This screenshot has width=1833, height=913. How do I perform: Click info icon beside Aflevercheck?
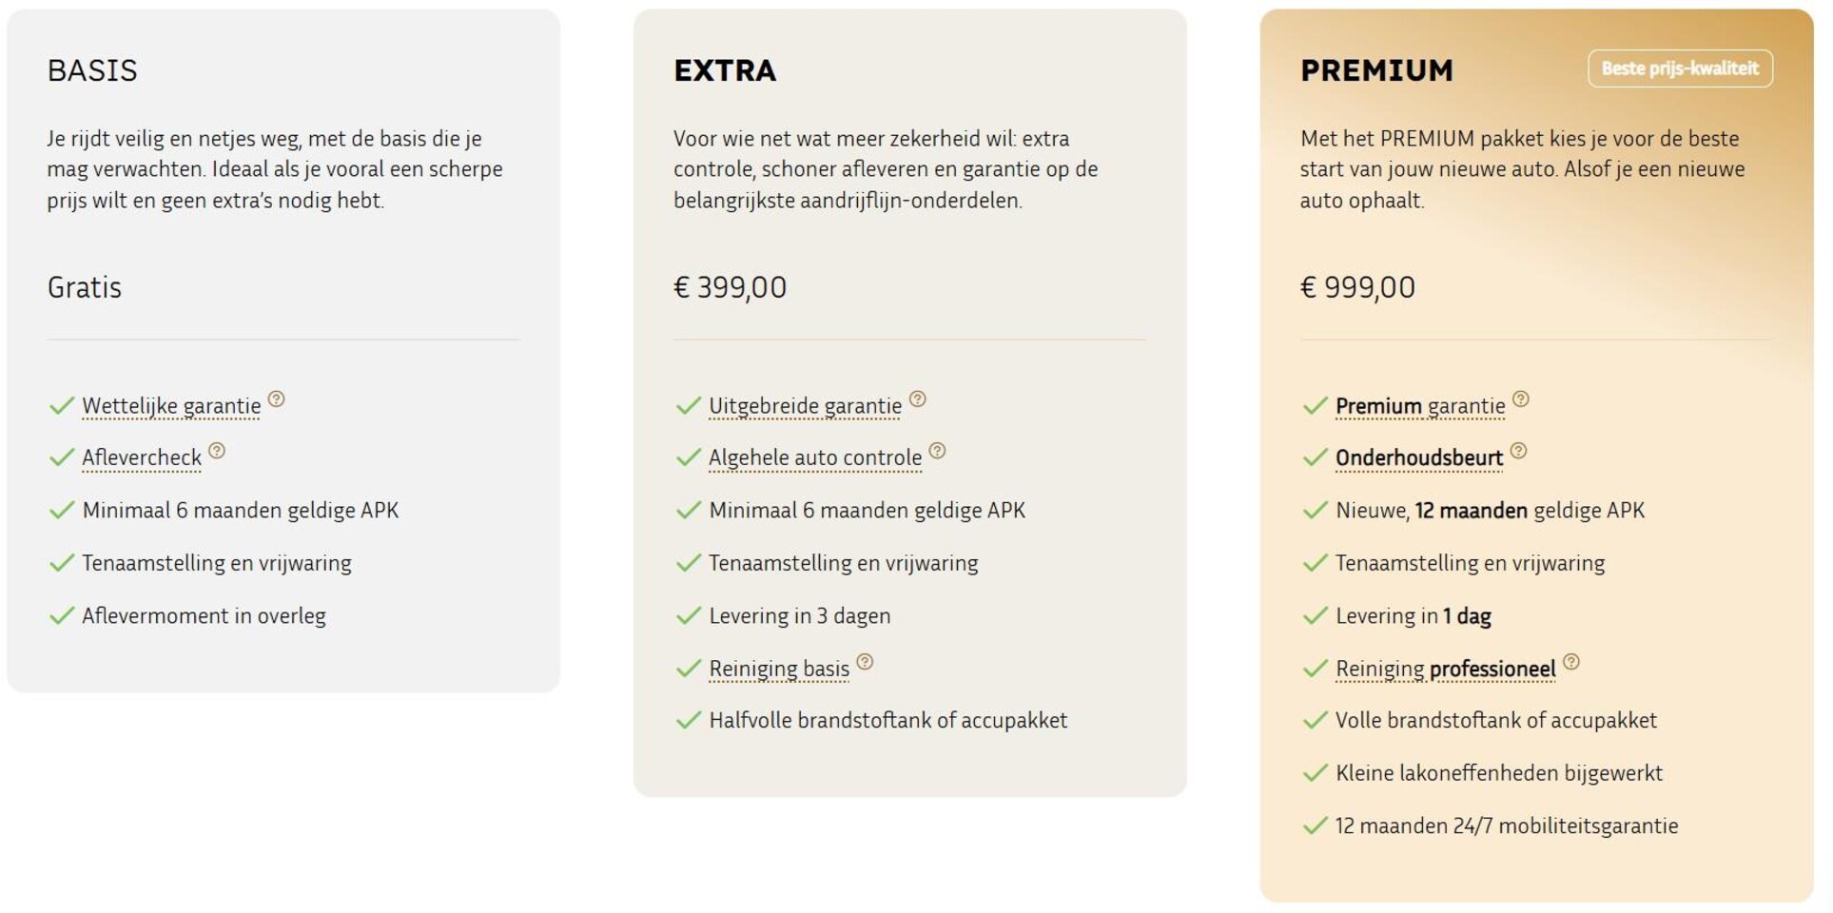click(217, 451)
